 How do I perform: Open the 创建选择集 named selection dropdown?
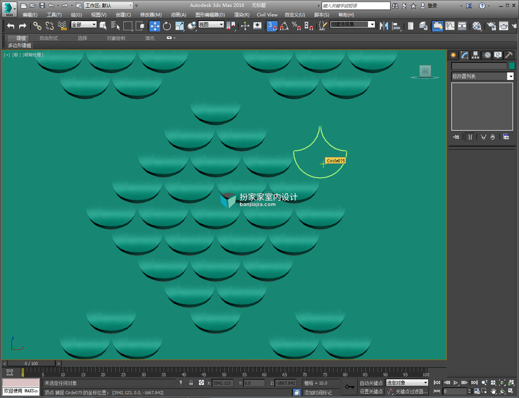(353, 25)
